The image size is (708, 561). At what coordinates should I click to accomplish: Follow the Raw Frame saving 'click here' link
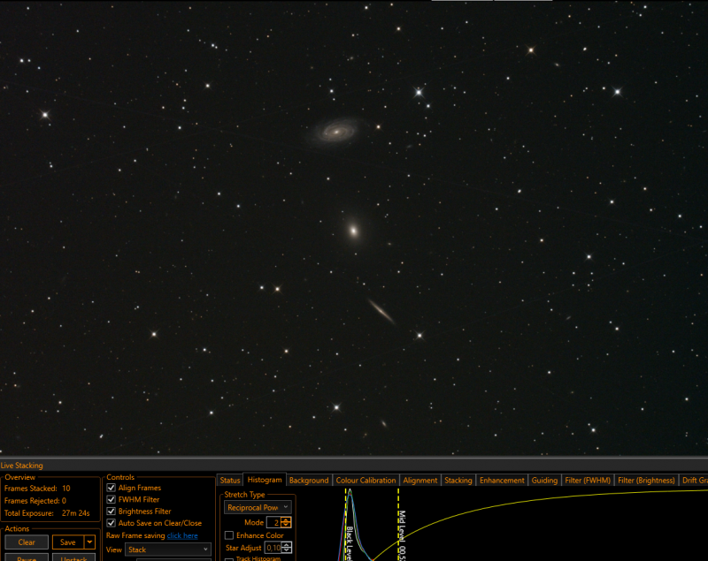[182, 535]
